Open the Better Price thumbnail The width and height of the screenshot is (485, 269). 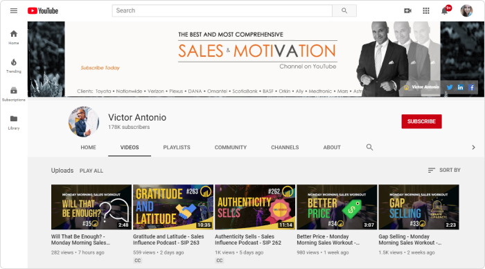[x=337, y=207]
